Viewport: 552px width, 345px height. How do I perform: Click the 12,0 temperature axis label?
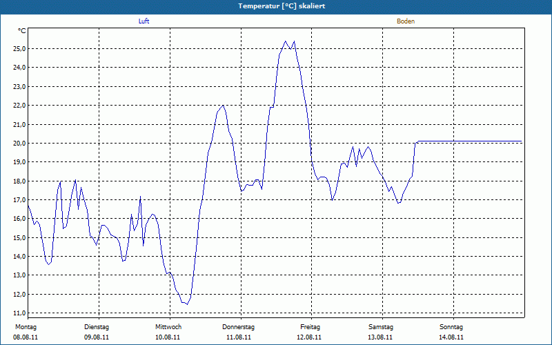(x=19, y=295)
